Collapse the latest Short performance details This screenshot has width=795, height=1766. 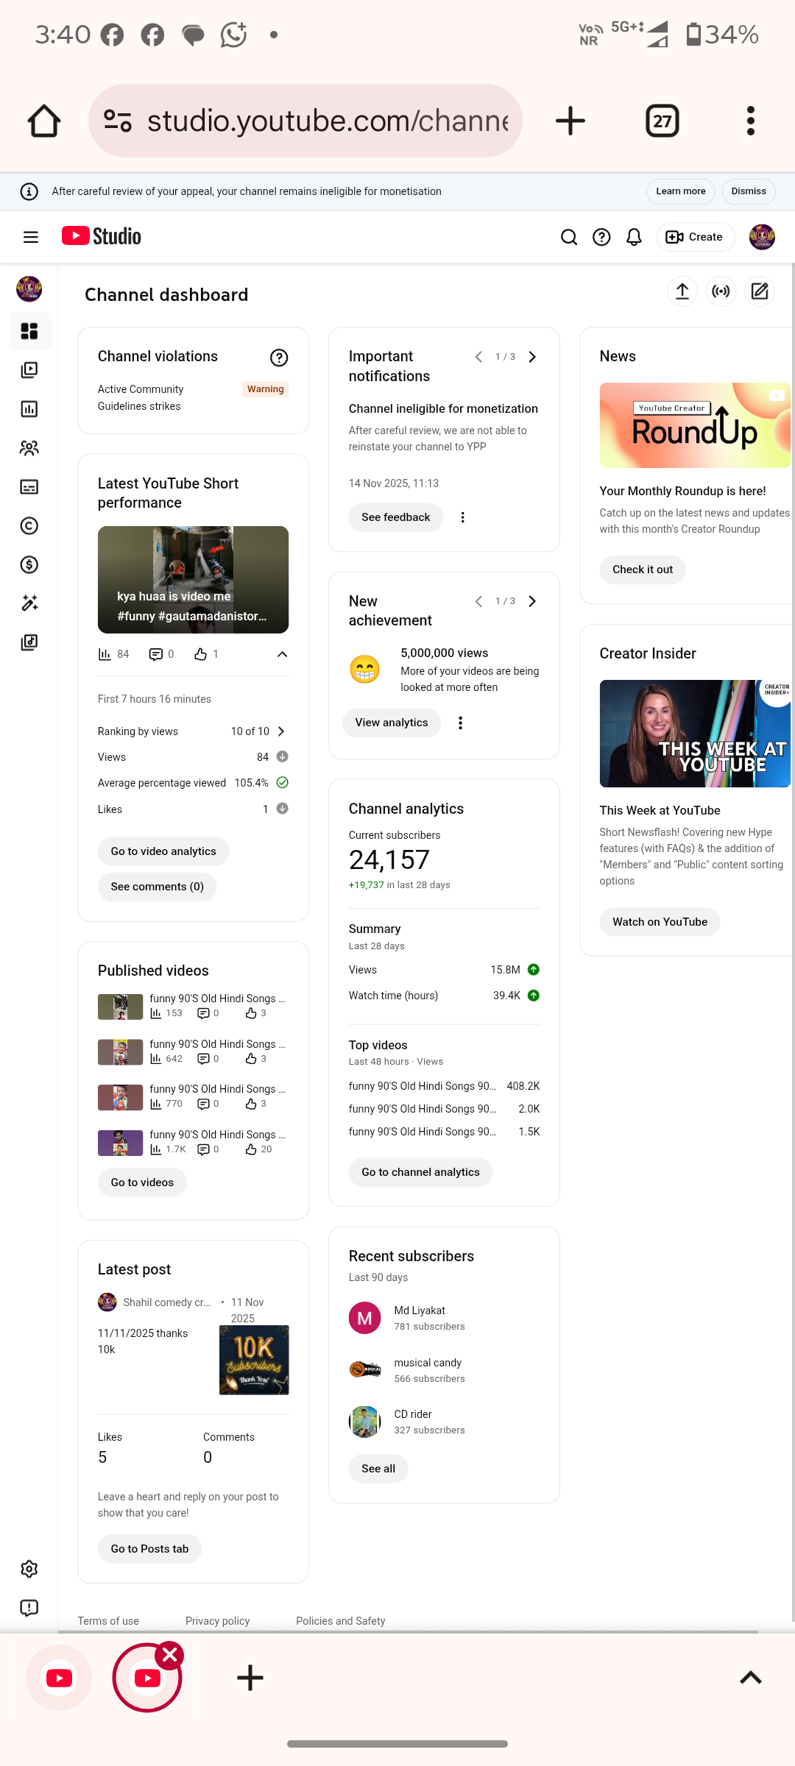coord(282,654)
